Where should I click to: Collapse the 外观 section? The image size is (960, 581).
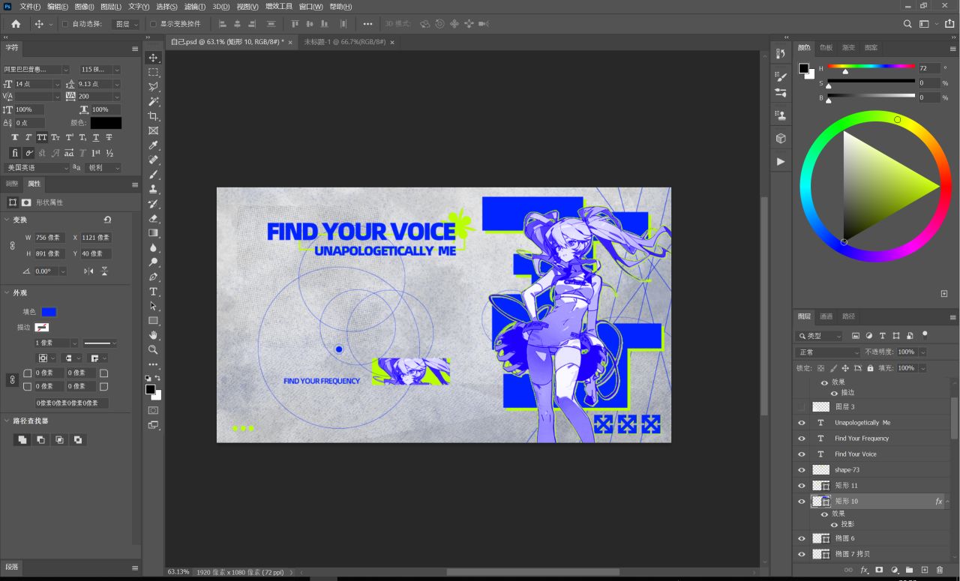coord(7,293)
